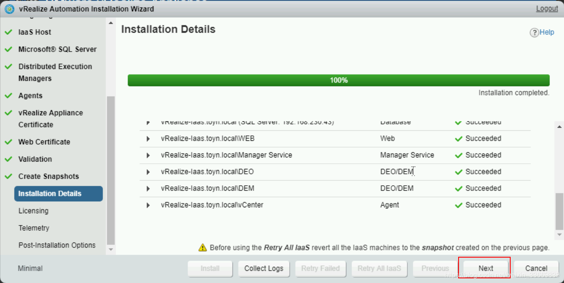This screenshot has width=564, height=283.
Task: Click the Help link text
Action: pos(547,32)
